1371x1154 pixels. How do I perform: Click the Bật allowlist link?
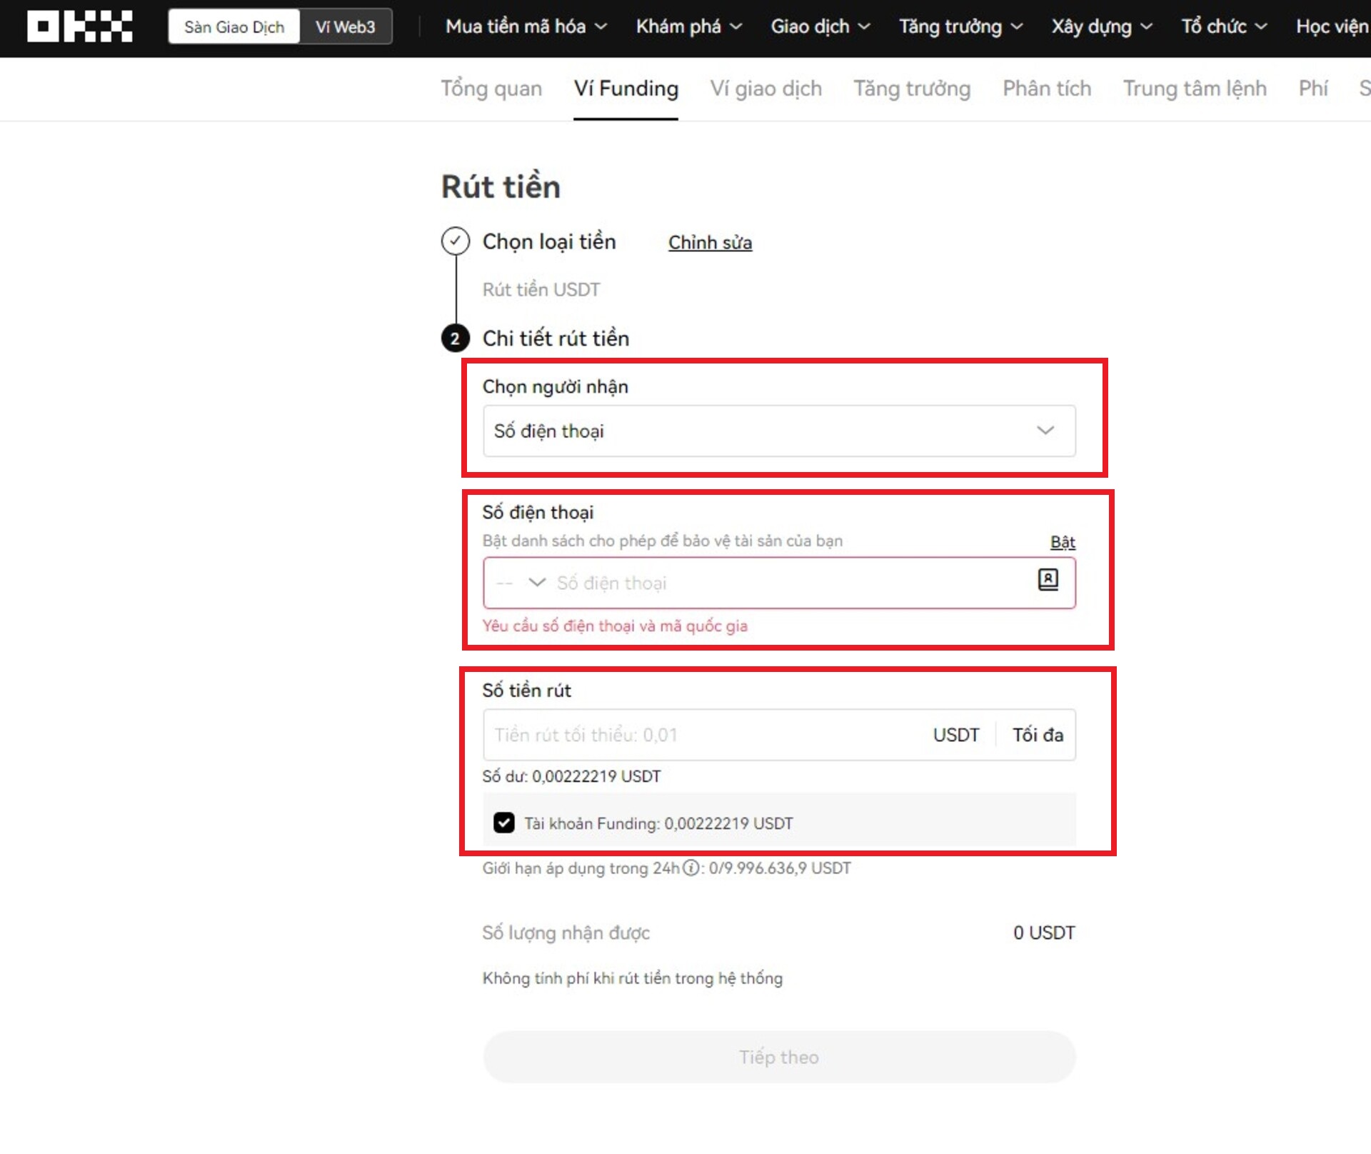1063,542
